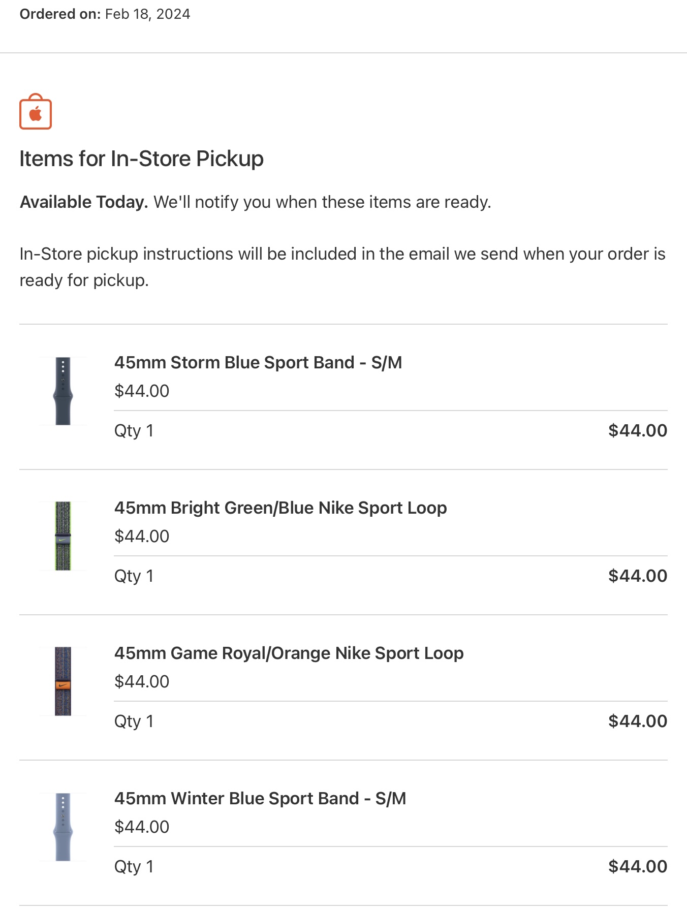Click the bold Available Today text
This screenshot has width=687, height=911.
(84, 202)
